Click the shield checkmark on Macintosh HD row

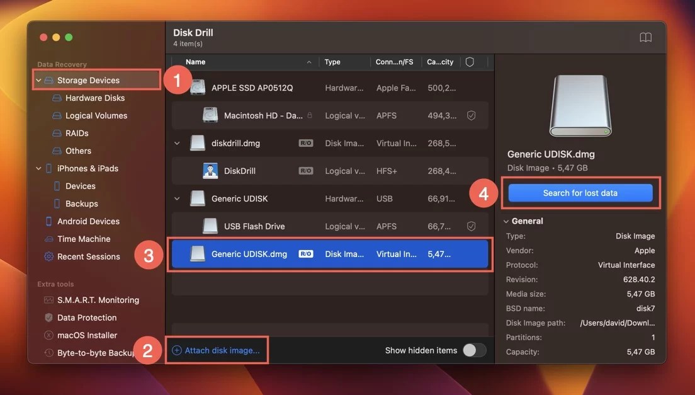(x=472, y=115)
